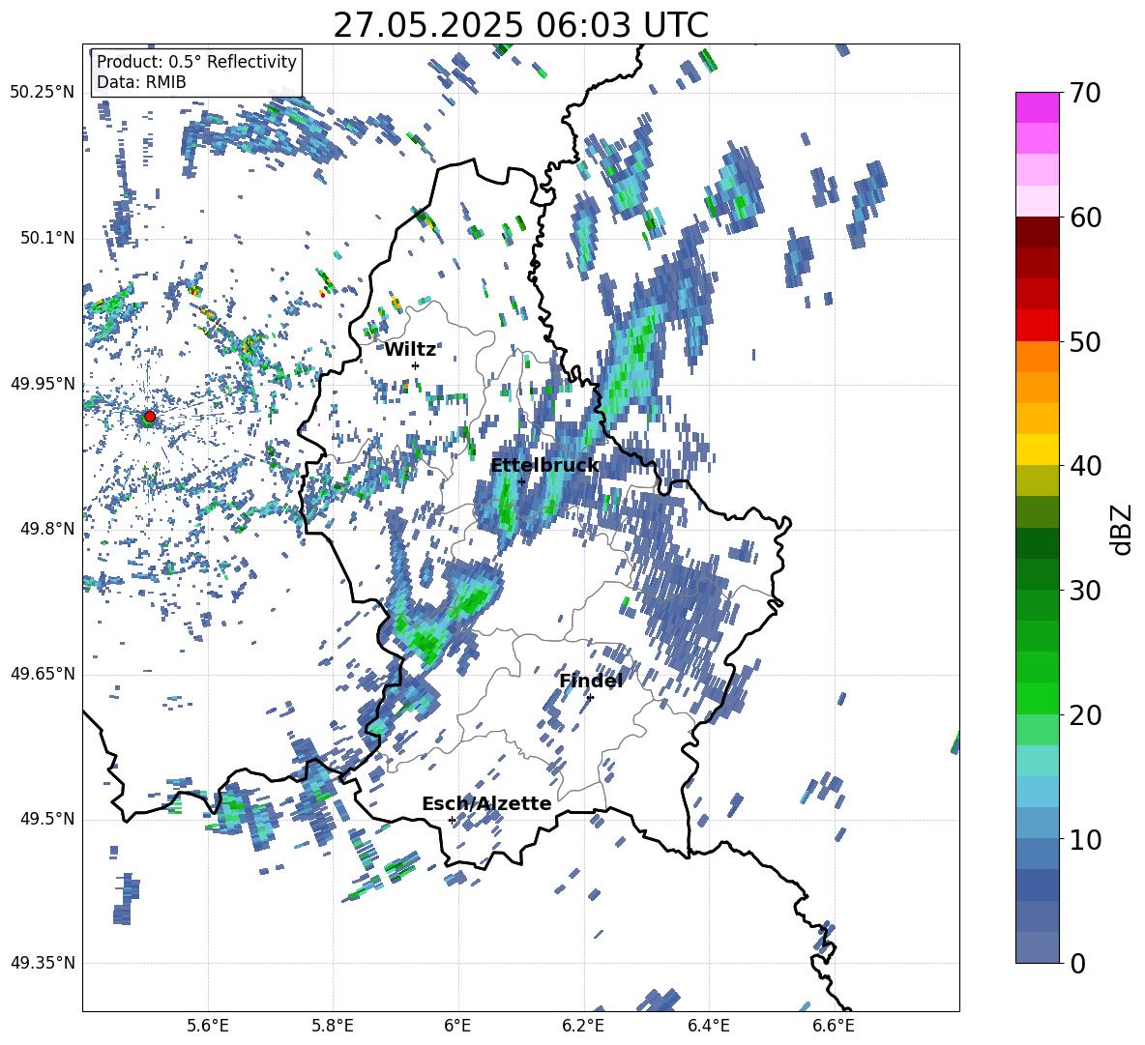
Task: Pick the turquoise colorbar swatch between 10 and 20 dBZ
Action: (1037, 761)
